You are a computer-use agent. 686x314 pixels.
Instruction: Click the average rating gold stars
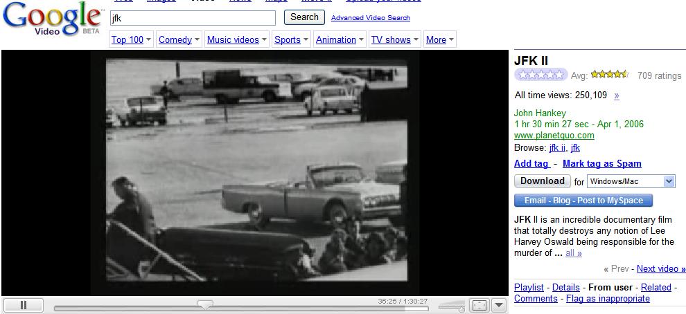click(x=610, y=74)
